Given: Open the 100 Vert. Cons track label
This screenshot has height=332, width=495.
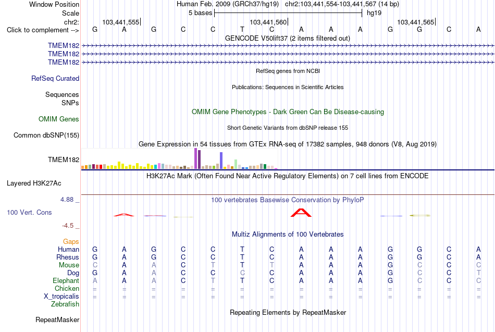Looking at the screenshot, I should point(29,212).
